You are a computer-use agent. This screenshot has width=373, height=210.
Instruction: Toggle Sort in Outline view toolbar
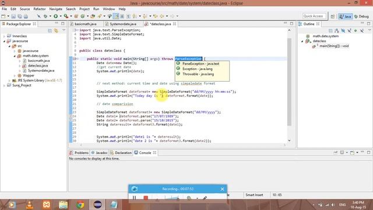[337, 31]
